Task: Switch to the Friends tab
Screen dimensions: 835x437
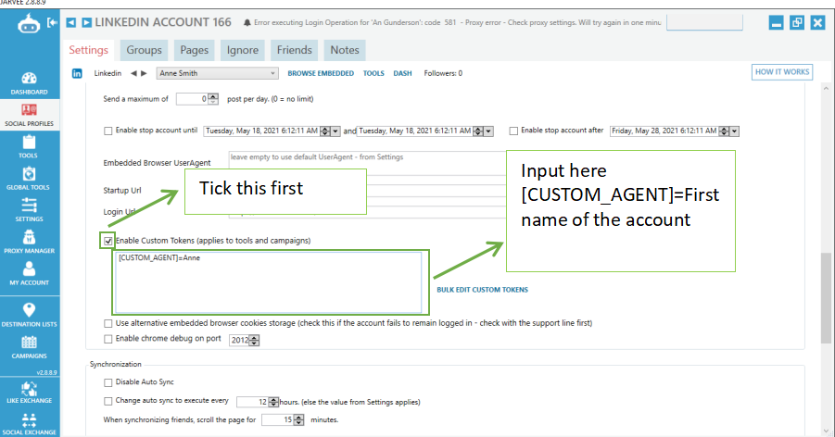Action: pyautogui.click(x=295, y=50)
